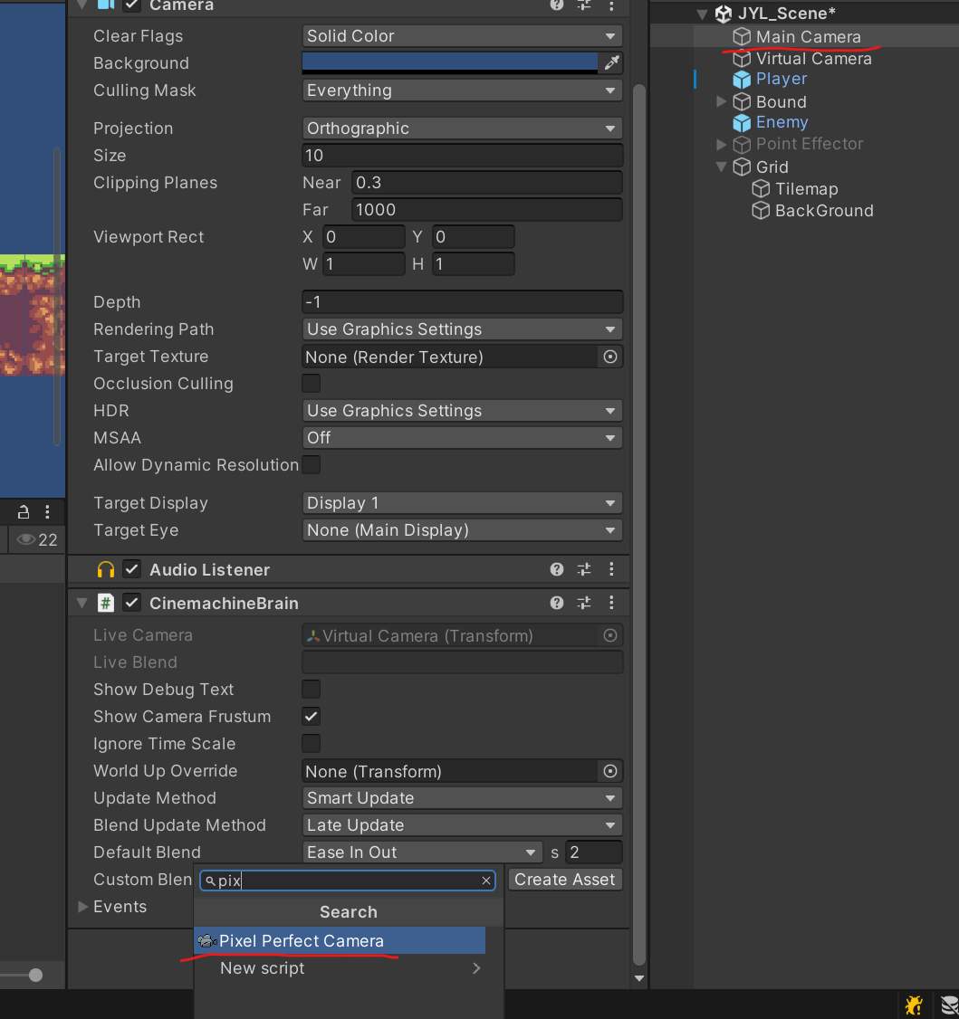
Task: Disable the Audio Listener component checkbox
Action: click(131, 569)
